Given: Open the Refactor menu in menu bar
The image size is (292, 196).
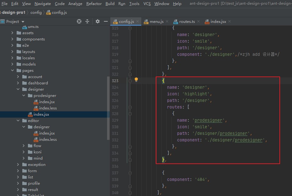Looking at the screenshot, I should 94,4.
